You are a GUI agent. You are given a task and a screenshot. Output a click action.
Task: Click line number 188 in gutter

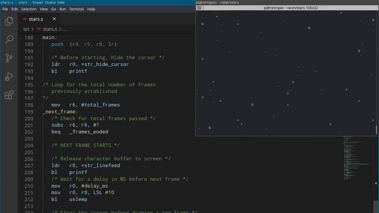pos(29,38)
